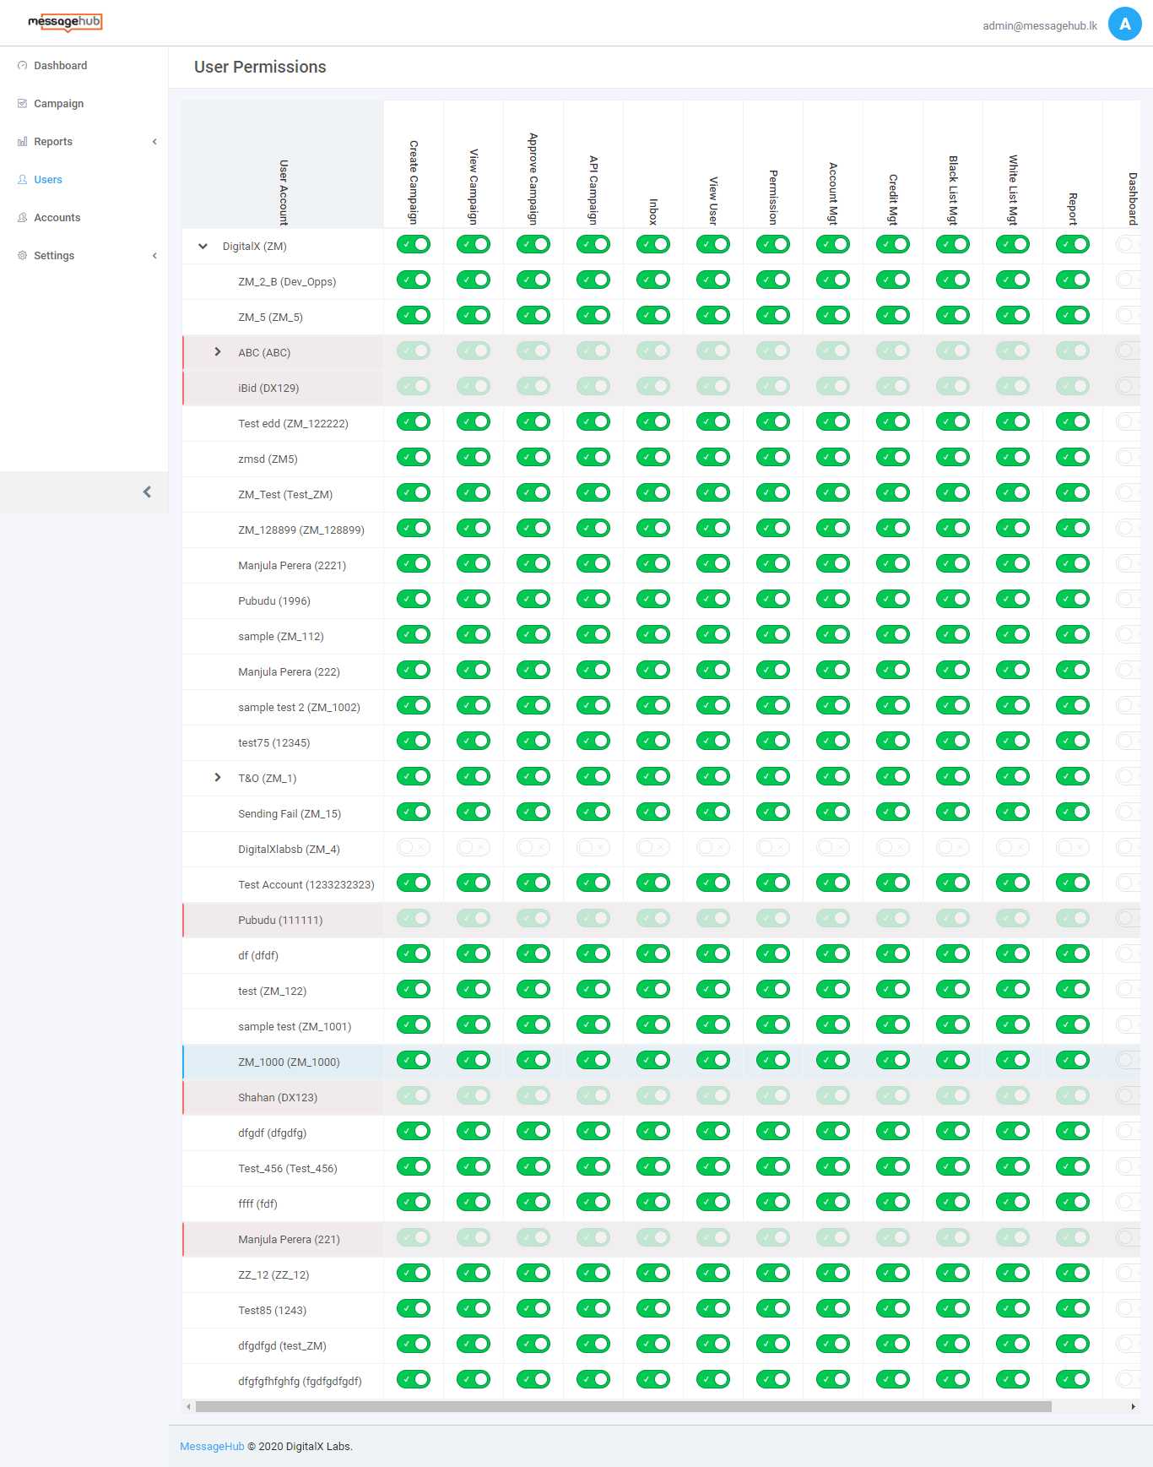Click the messagehub logo

click(65, 22)
